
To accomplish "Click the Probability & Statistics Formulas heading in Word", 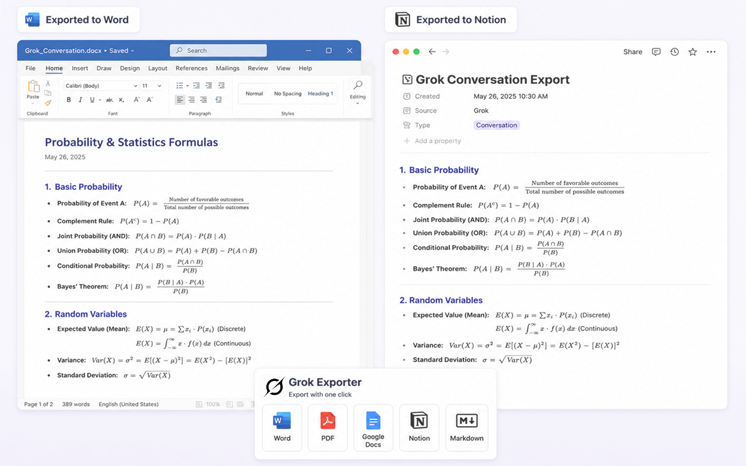I will pyautogui.click(x=132, y=142).
